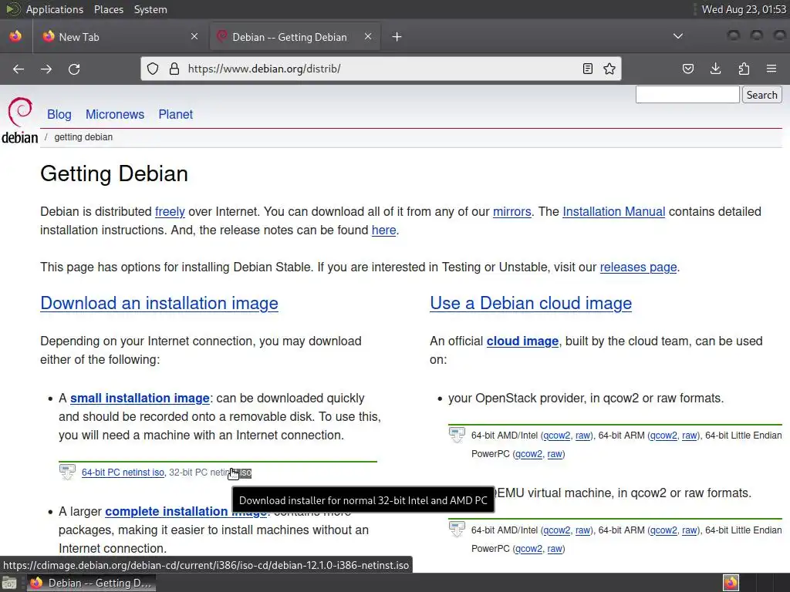The image size is (790, 592).
Task: Download OpenStack 64-bit ARM raw
Action: coord(689,436)
